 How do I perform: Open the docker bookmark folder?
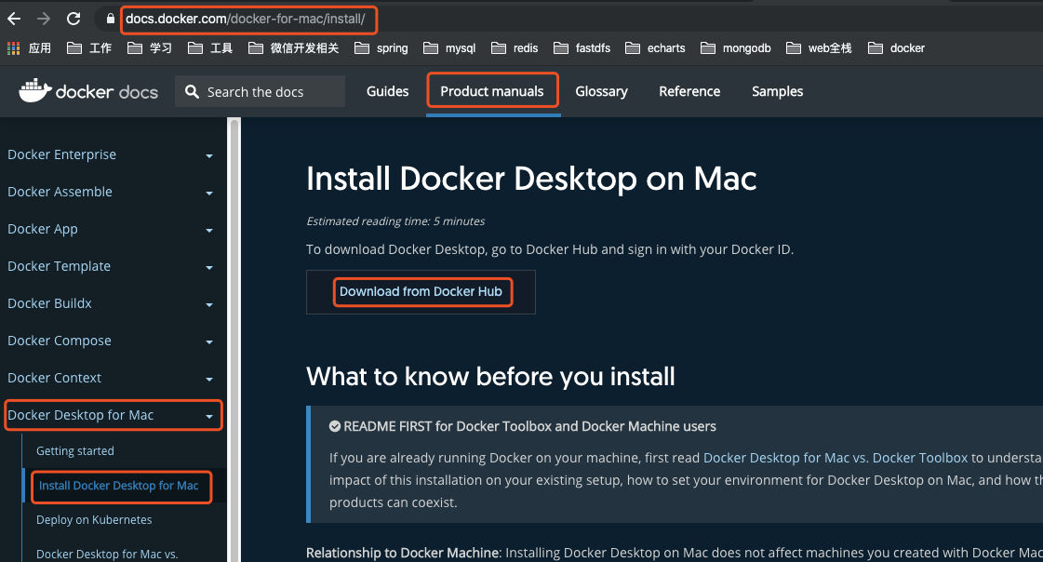click(897, 47)
